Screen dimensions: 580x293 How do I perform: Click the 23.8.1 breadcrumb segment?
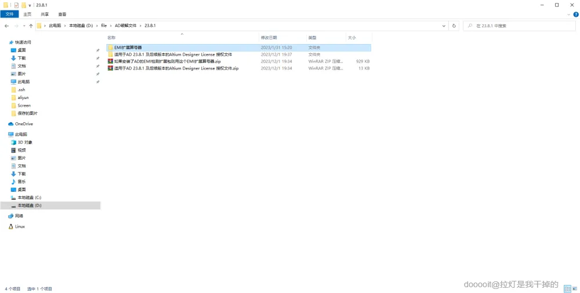(x=150, y=25)
